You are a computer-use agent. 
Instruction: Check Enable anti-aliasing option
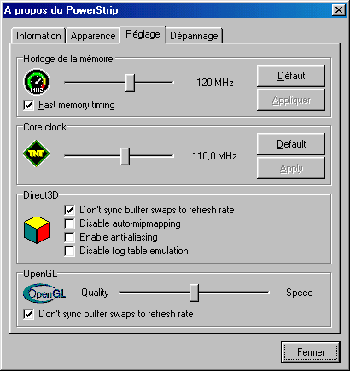(69, 237)
